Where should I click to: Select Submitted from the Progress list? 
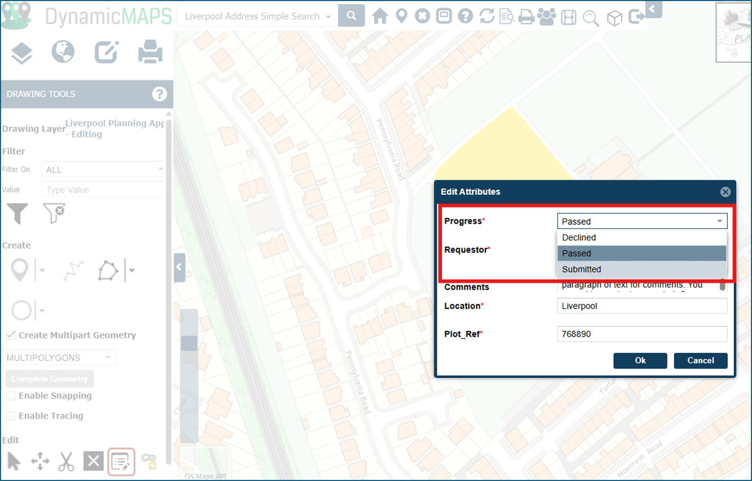[x=580, y=269]
